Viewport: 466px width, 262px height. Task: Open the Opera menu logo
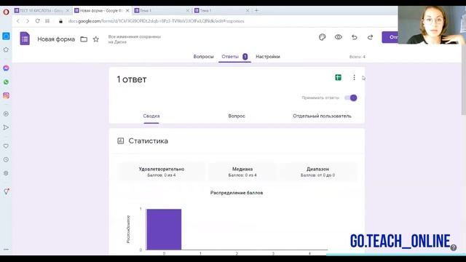click(6, 12)
